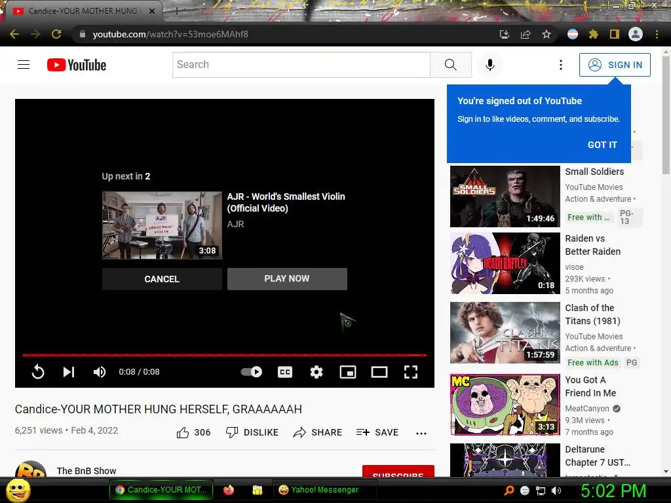671x503 pixels.
Task: Switch to theater mode
Action: (x=379, y=372)
